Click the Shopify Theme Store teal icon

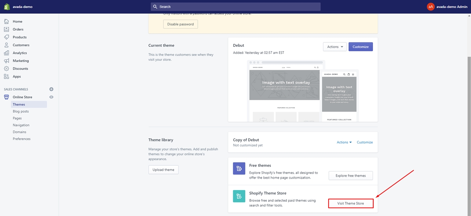point(239,196)
